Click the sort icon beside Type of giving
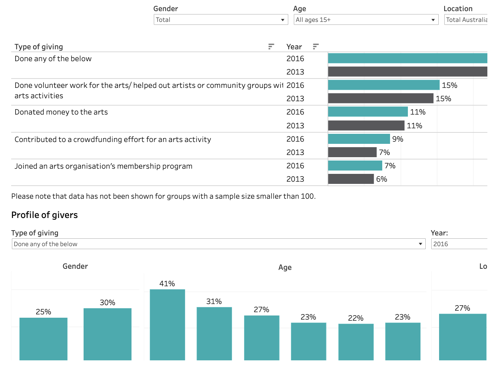This screenshot has width=500, height=390. click(271, 46)
